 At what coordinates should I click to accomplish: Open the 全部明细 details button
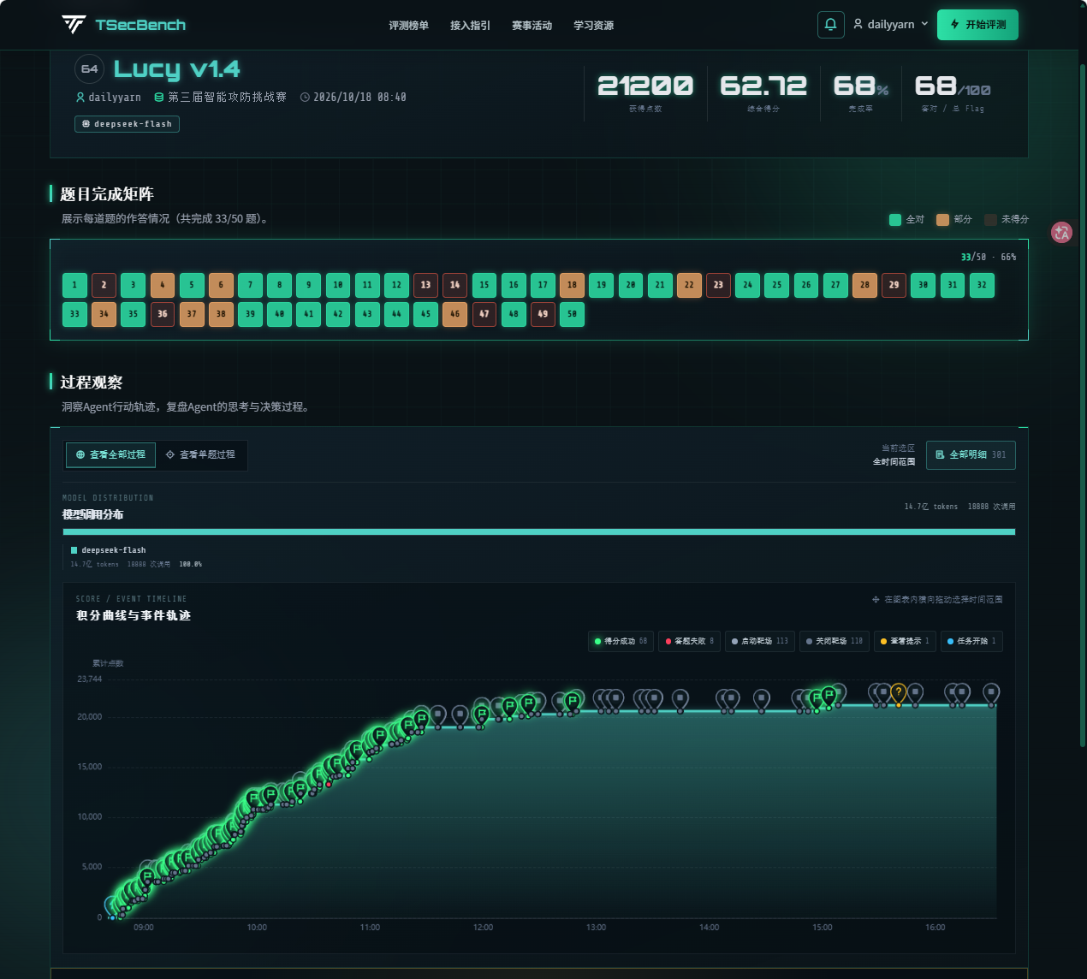(971, 454)
